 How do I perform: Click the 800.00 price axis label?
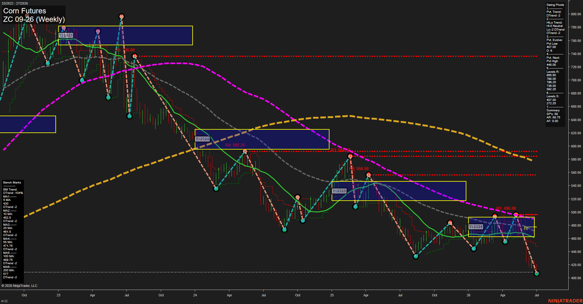576,14
